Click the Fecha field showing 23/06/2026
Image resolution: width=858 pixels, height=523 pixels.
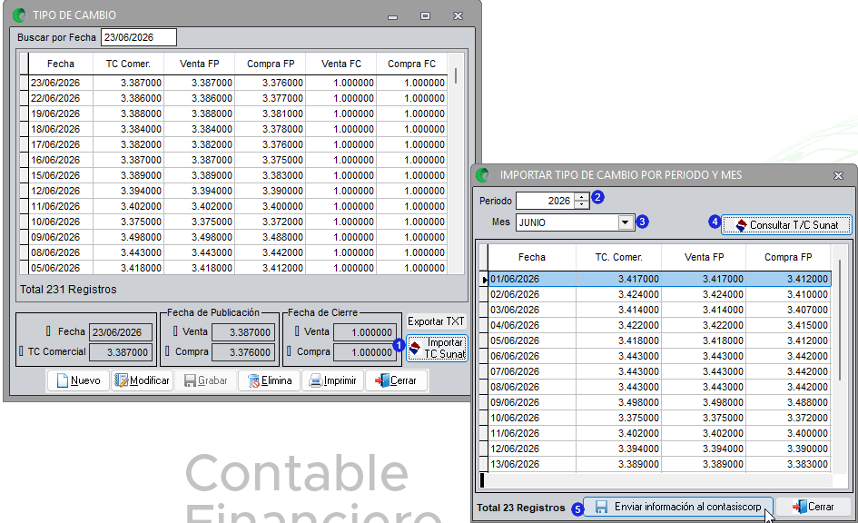pyautogui.click(x=121, y=332)
